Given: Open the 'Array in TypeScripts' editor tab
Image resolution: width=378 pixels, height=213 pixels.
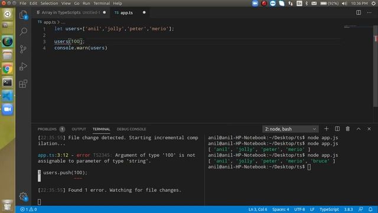Looking at the screenshot, I should [x=71, y=12].
